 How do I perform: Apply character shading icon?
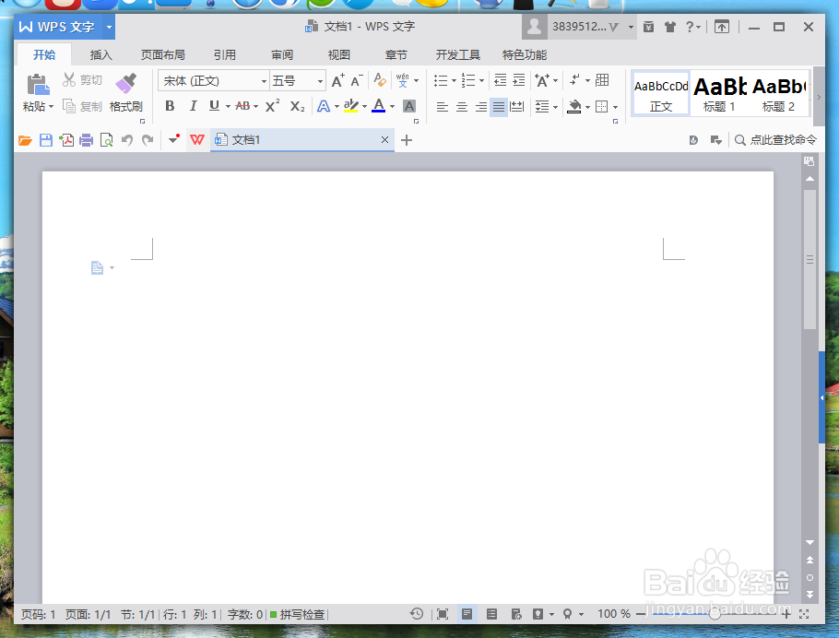(409, 107)
